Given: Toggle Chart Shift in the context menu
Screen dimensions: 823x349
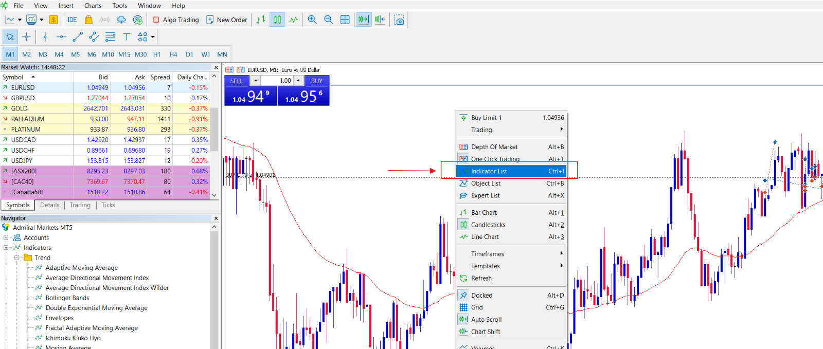Looking at the screenshot, I should pos(511,332).
